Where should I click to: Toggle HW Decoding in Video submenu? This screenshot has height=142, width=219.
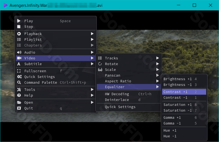click(129, 94)
